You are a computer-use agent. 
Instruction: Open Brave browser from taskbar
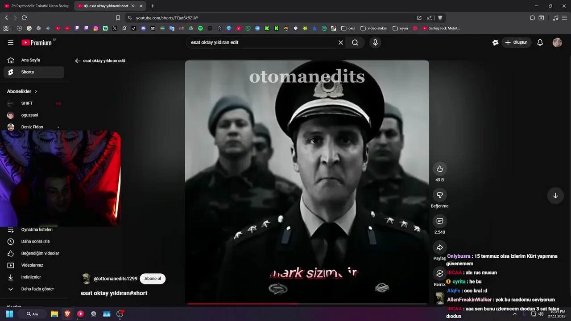pyautogui.click(x=67, y=314)
